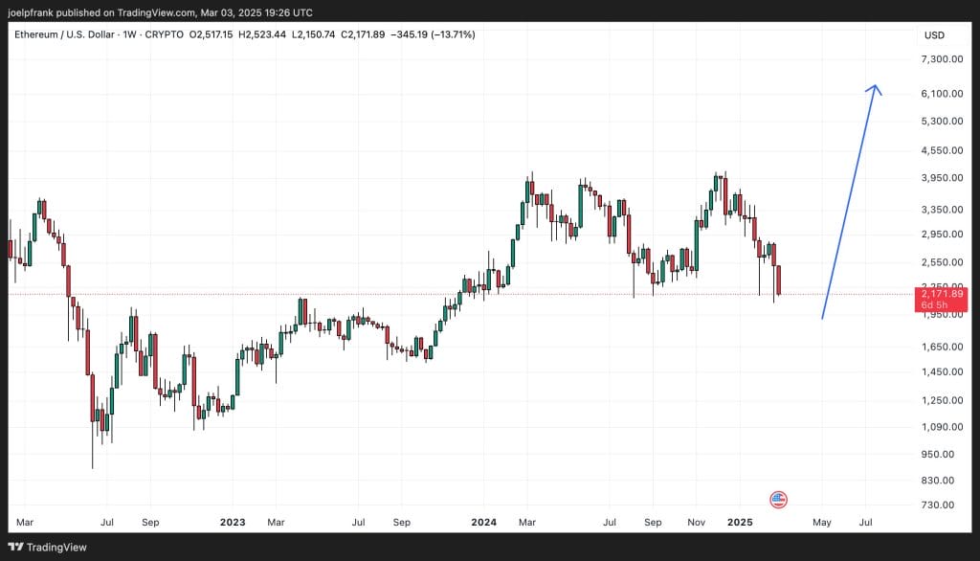Click the 1,090.00 price axis label

940,426
